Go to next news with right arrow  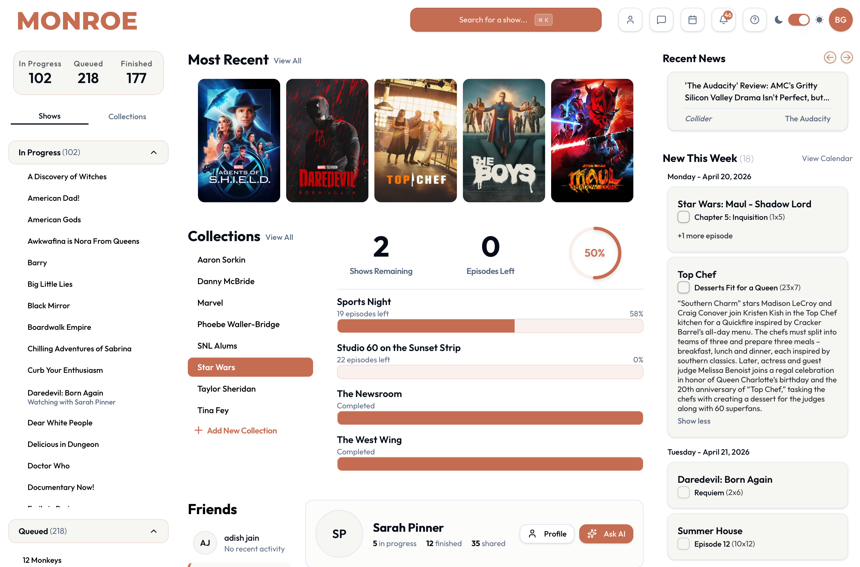click(846, 57)
